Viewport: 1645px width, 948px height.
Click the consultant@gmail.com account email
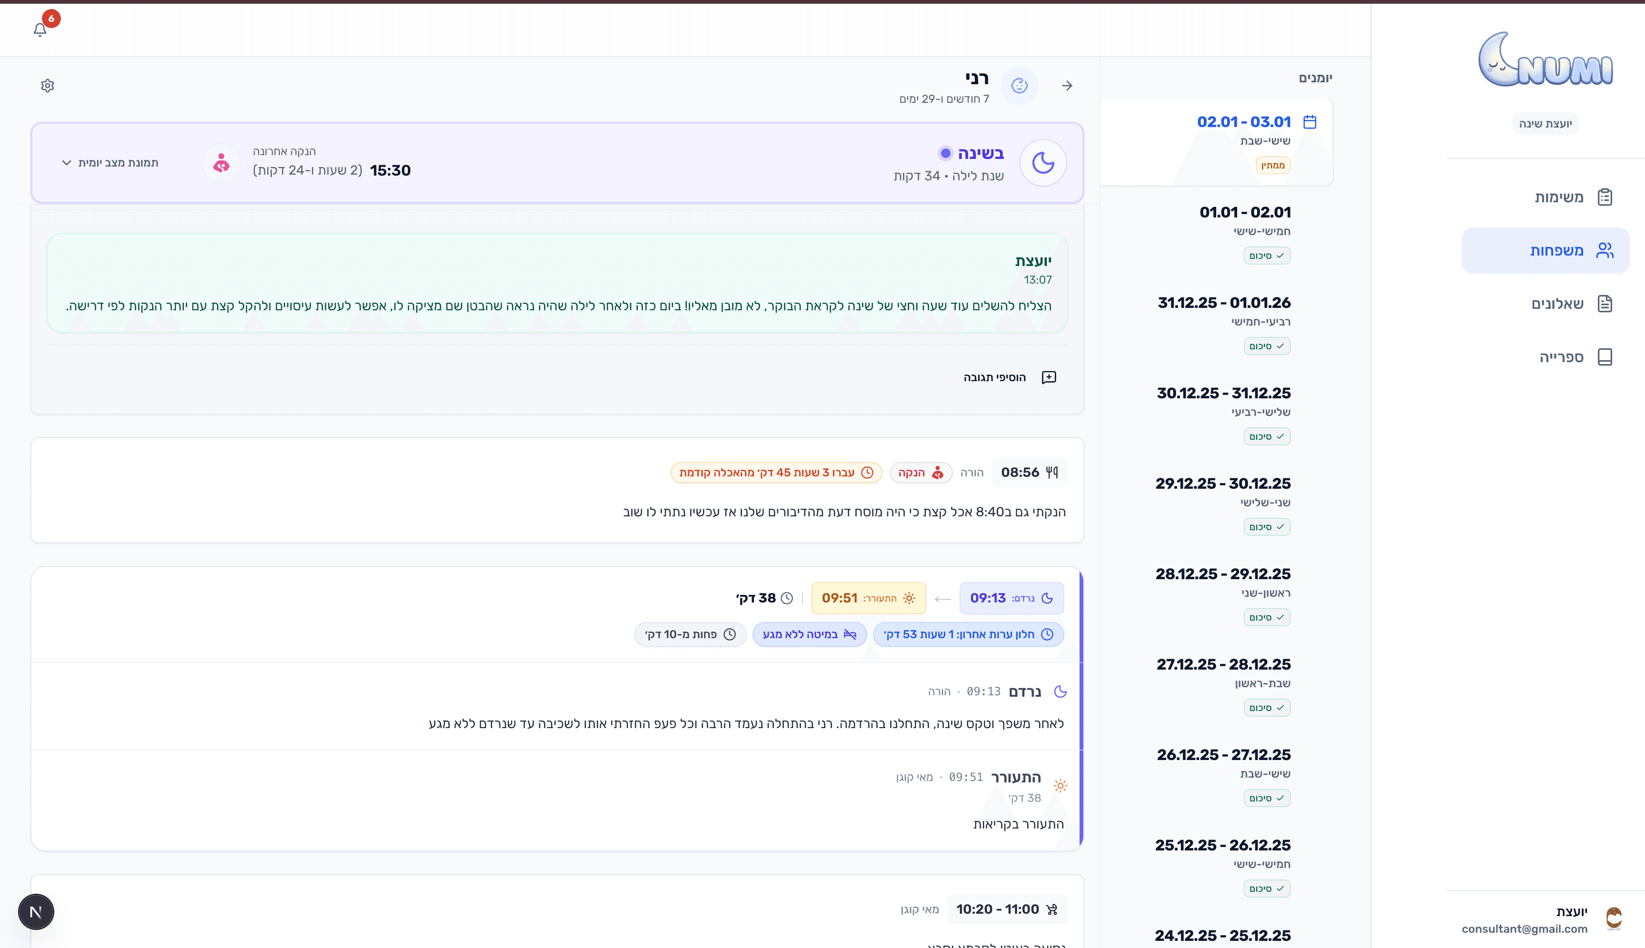coord(1524,929)
